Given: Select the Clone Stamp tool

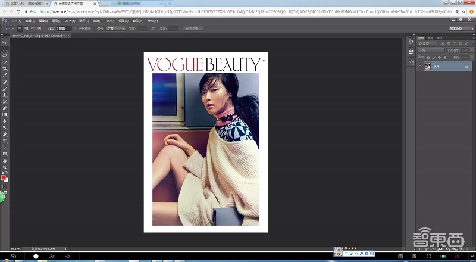Looking at the screenshot, I should click(x=5, y=95).
